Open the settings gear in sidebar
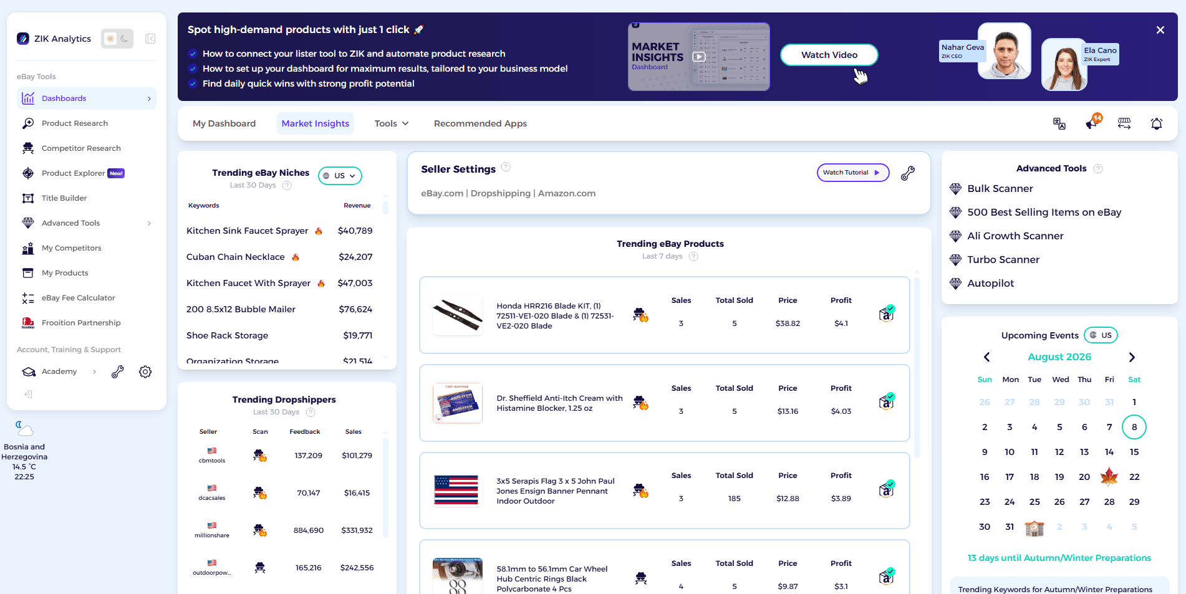 coord(145,372)
